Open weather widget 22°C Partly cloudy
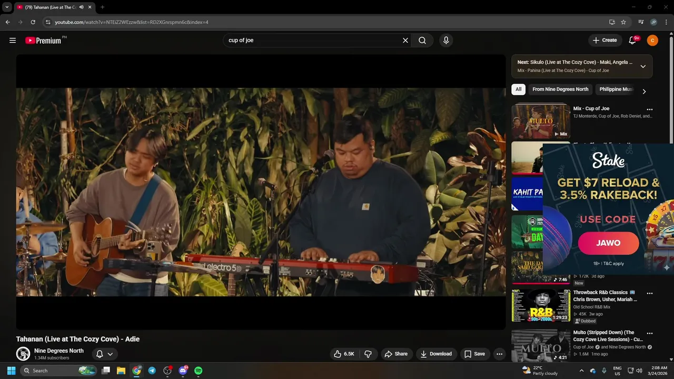Screen dimensions: 674x379 click(x=539, y=371)
